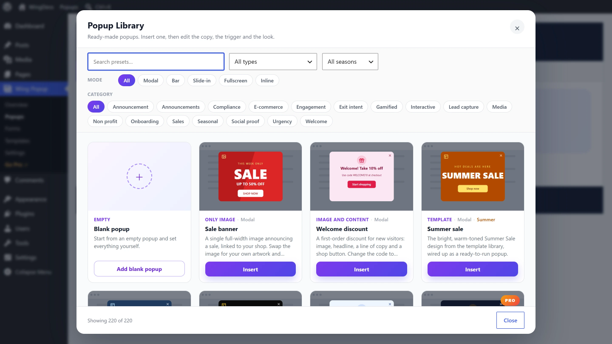Click the Welcome discount preview thumbnail
This screenshot has width=612, height=344.
362,176
